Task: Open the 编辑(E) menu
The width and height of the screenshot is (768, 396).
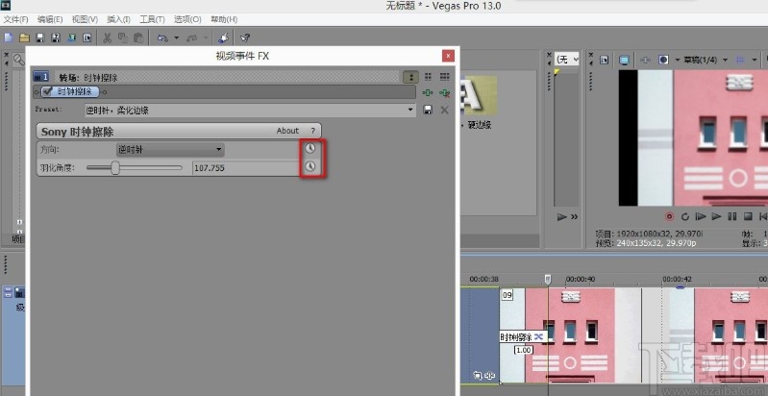Action: click(x=50, y=19)
